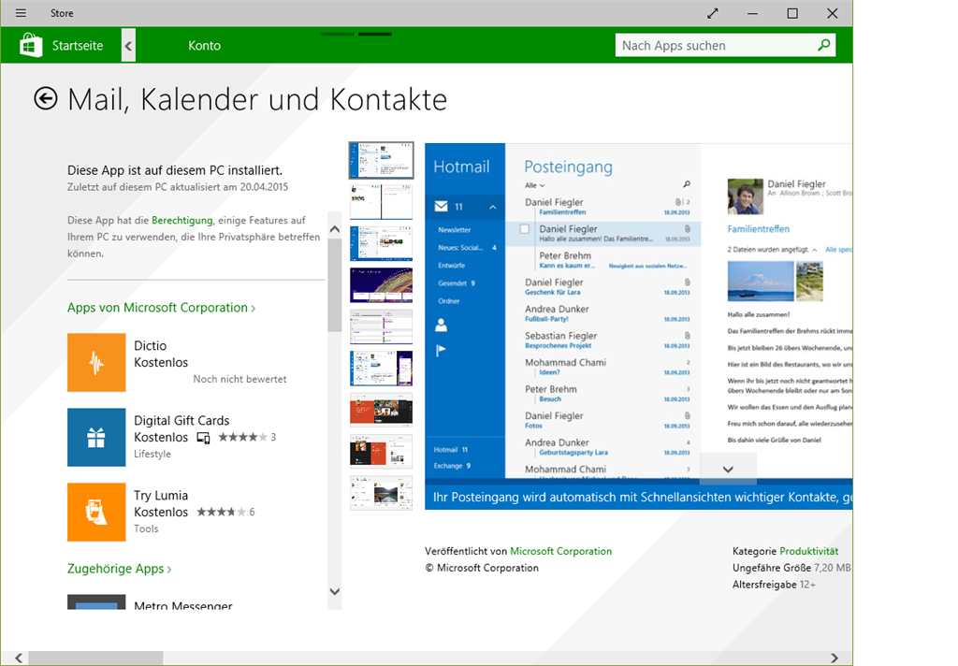
Task: Click the down arrow of left panel scrollbar
Action: coord(334,591)
